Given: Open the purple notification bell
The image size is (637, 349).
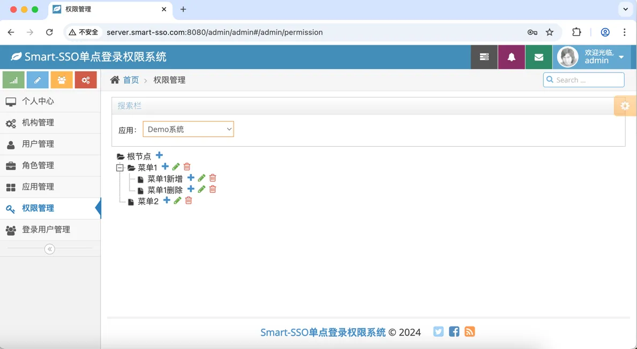Looking at the screenshot, I should coord(511,57).
